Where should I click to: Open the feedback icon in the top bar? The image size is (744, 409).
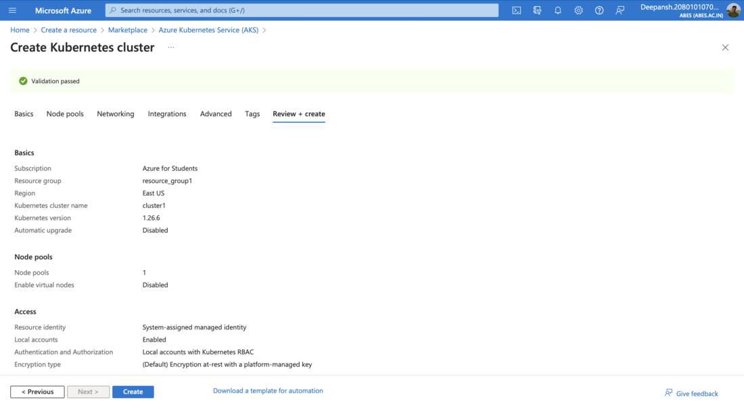(620, 10)
